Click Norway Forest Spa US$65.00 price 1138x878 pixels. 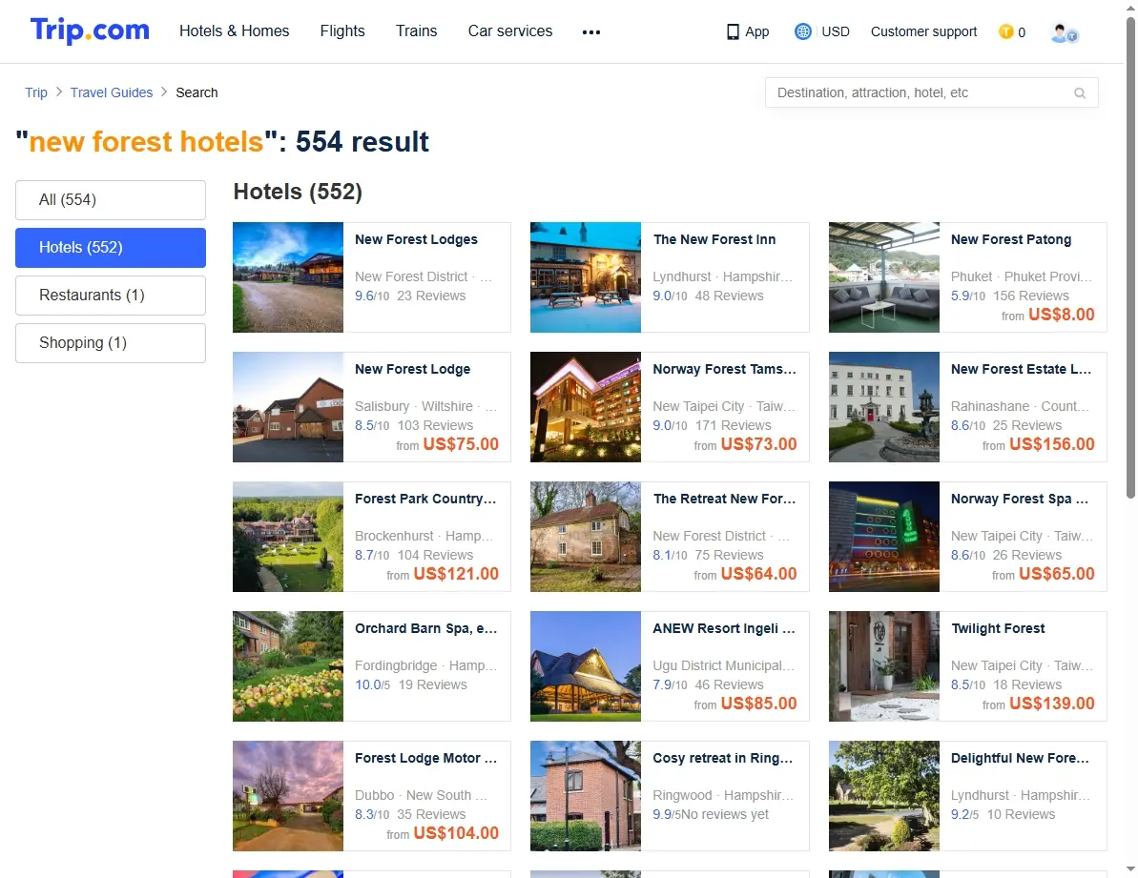pos(1057,574)
